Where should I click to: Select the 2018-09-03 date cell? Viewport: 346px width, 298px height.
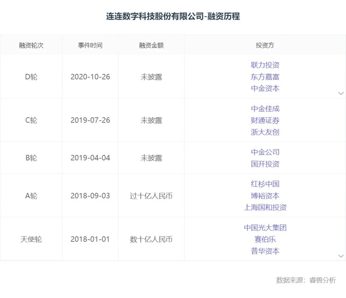coord(90,196)
